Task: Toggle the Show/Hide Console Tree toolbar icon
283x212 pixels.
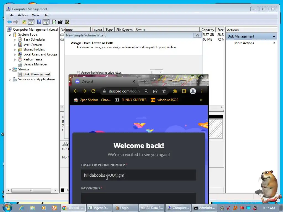Action: pos(31,22)
